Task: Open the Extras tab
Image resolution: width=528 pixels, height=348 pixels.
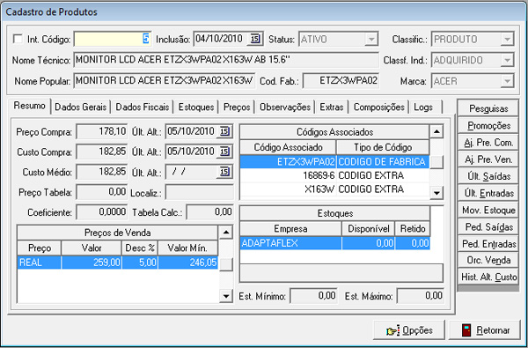Action: tap(332, 107)
